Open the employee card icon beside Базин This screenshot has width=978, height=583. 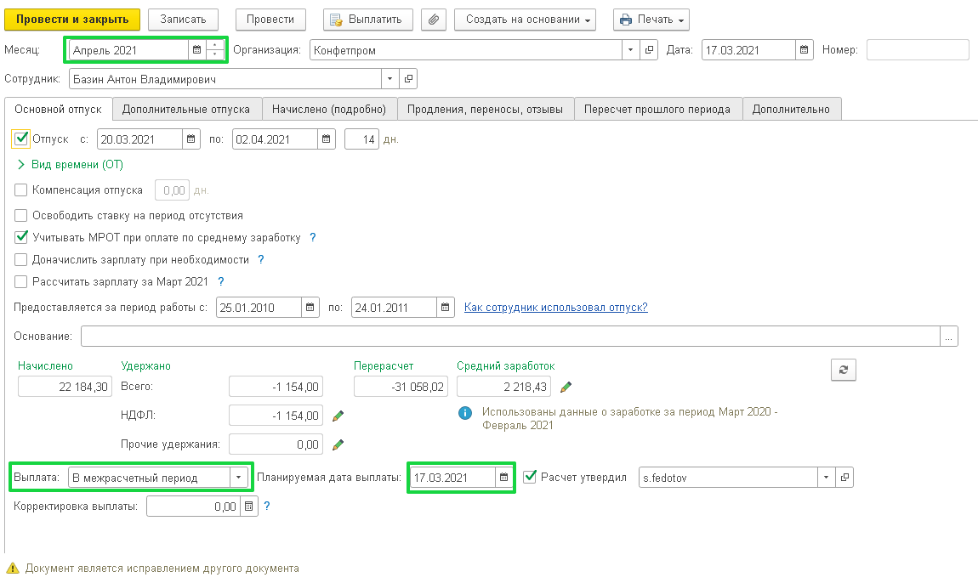[408, 79]
